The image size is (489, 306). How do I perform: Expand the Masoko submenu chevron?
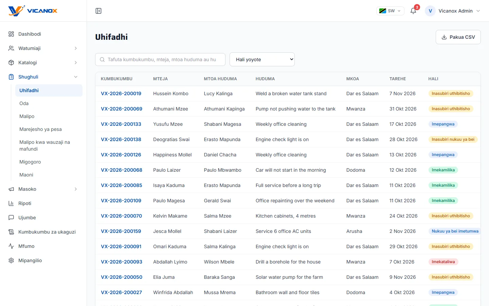point(76,189)
